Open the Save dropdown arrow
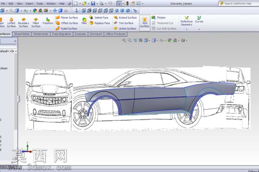Viewport: 259px width, 172px height. [x=97, y=4]
